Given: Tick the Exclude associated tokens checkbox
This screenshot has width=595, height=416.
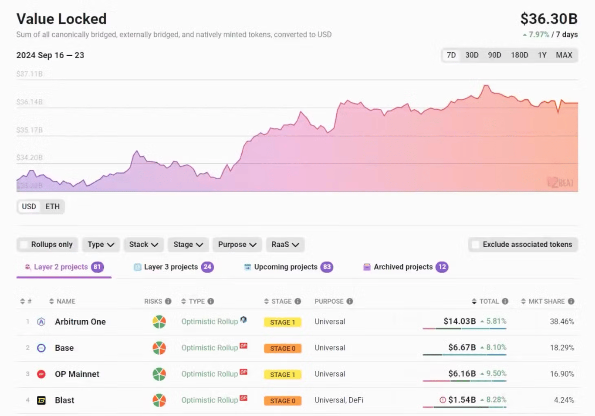Looking at the screenshot, I should (x=476, y=245).
